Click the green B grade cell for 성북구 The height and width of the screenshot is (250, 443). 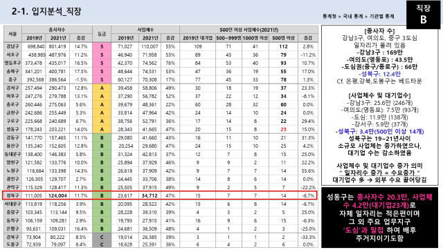coord(102,195)
